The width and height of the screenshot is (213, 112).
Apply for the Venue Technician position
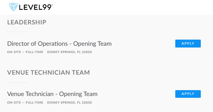click(x=188, y=94)
